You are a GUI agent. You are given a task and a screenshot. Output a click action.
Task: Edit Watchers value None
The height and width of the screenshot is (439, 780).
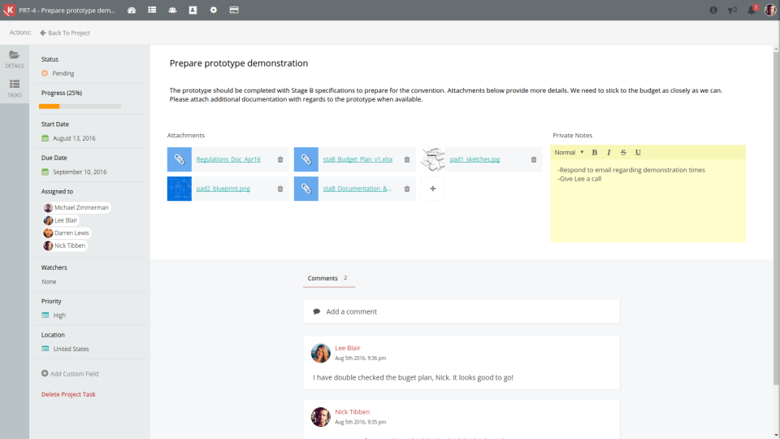click(49, 282)
